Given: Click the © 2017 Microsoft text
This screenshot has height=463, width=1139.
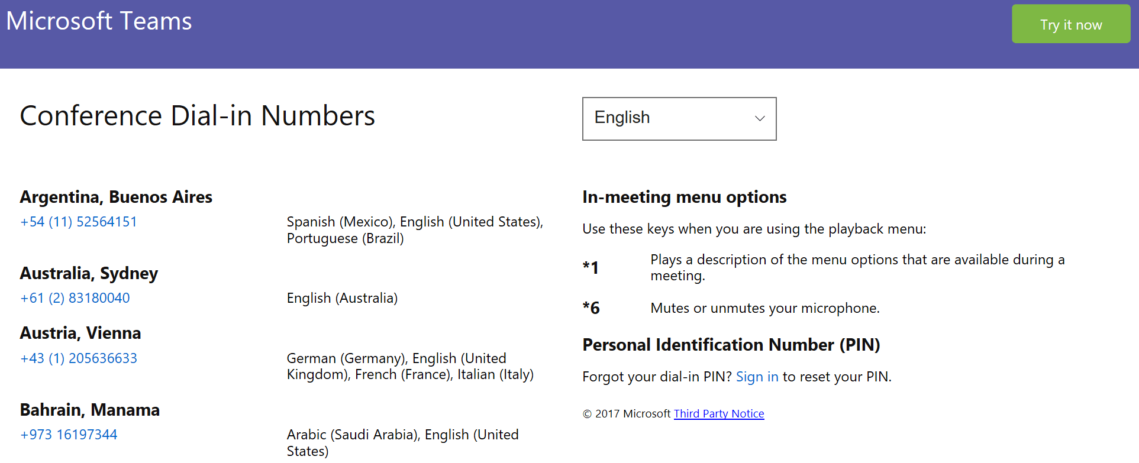Looking at the screenshot, I should 627,414.
